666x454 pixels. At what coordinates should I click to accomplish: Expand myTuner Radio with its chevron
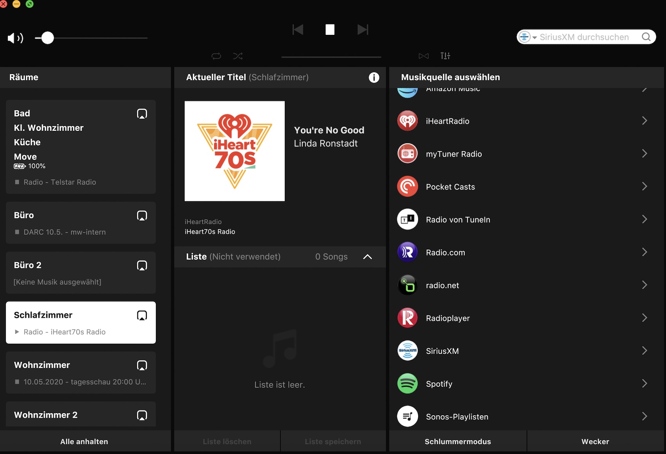[644, 154]
